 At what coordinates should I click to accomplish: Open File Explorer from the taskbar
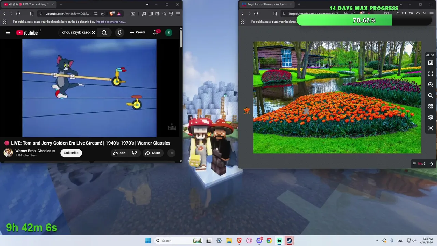(x=229, y=241)
